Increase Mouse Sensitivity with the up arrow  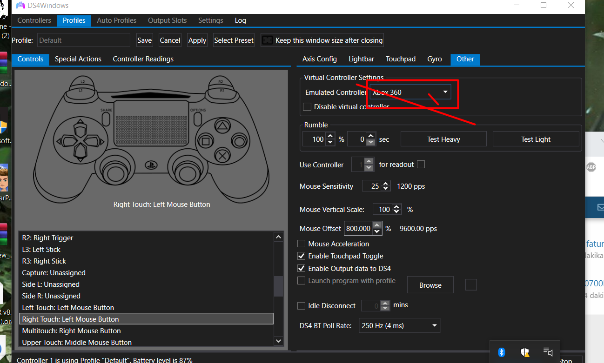[x=385, y=183]
